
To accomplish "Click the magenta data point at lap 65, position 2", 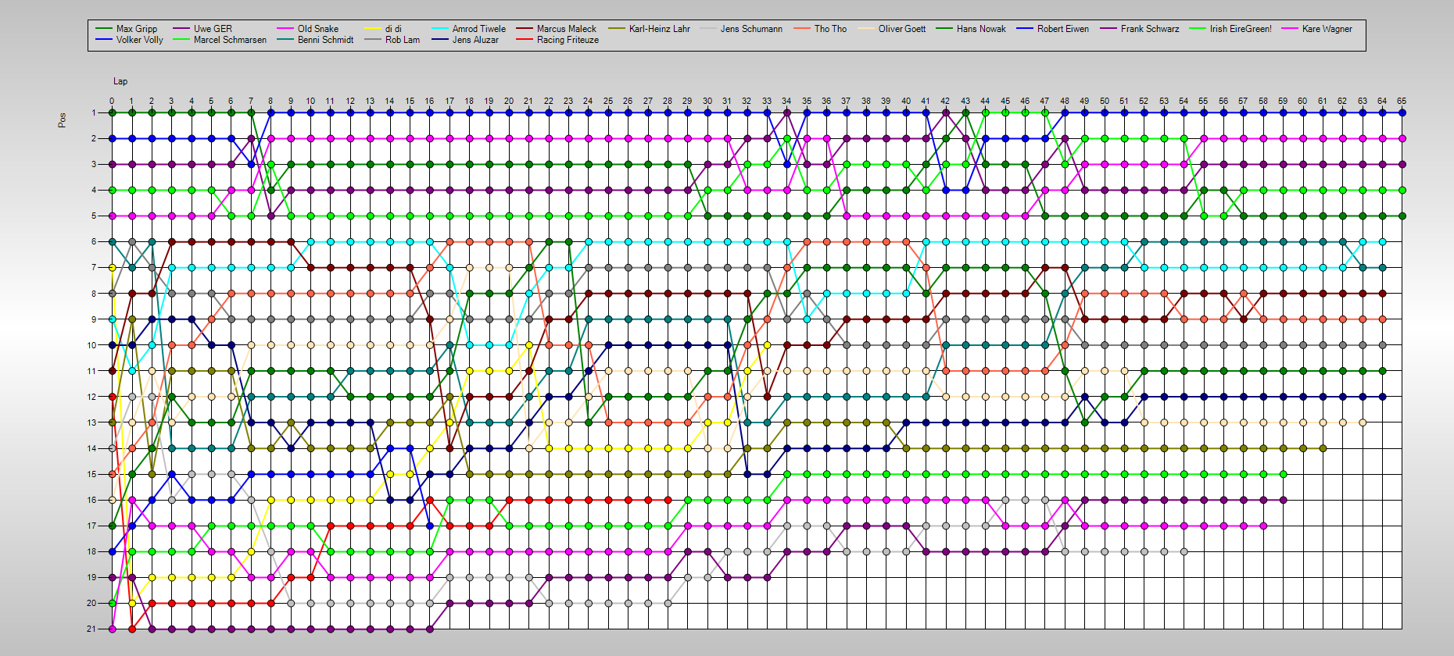I will pyautogui.click(x=1402, y=138).
